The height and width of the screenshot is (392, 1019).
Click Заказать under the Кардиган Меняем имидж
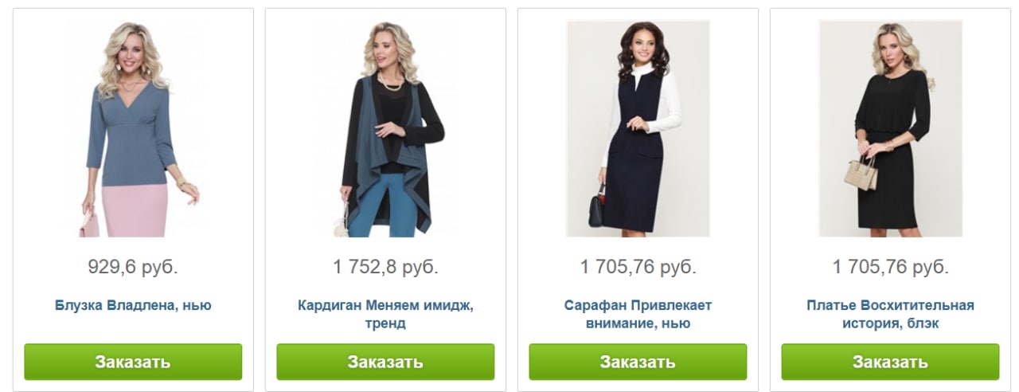coord(385,362)
